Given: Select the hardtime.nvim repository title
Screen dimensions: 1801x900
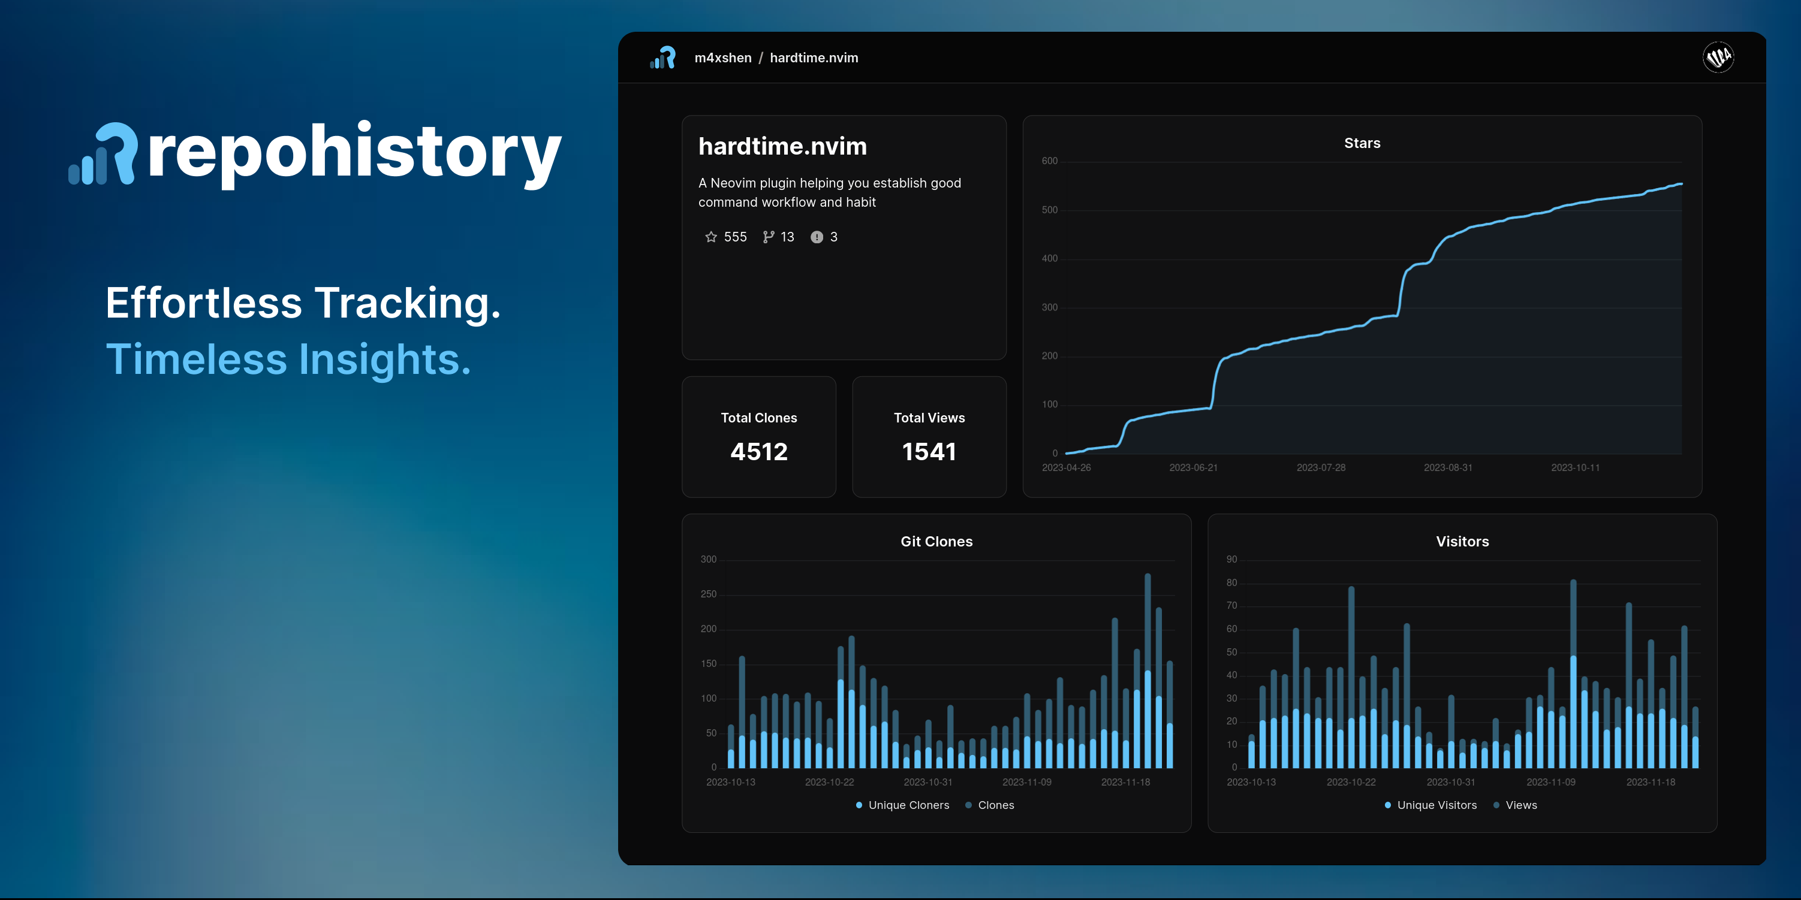Looking at the screenshot, I should [x=782, y=146].
